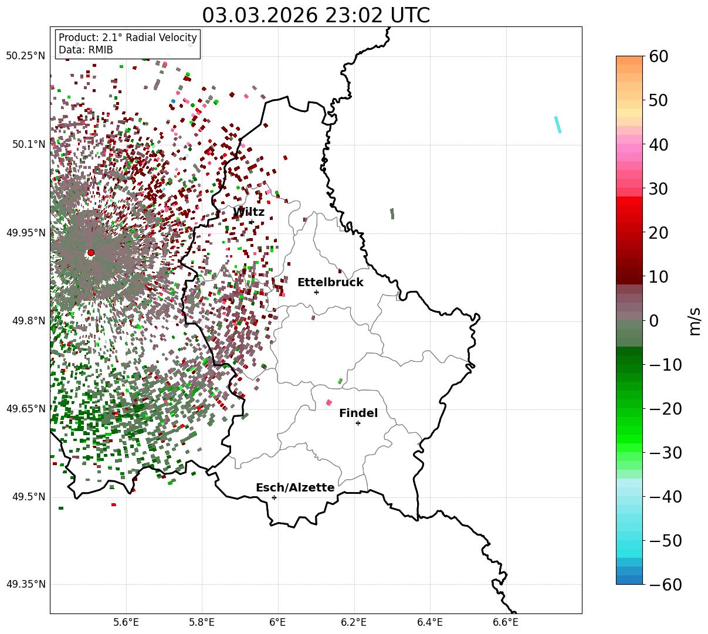
Task: Click the −30 colorbar tick label
Action: pyautogui.click(x=665, y=453)
